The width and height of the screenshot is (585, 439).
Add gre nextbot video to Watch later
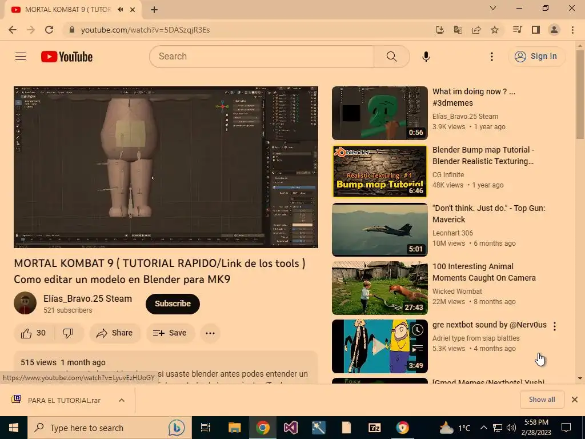418,330
